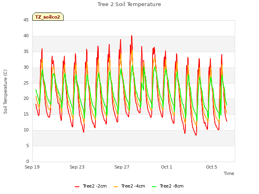Click the Sep 23 x-axis label
259x194 pixels.
pos(77,167)
